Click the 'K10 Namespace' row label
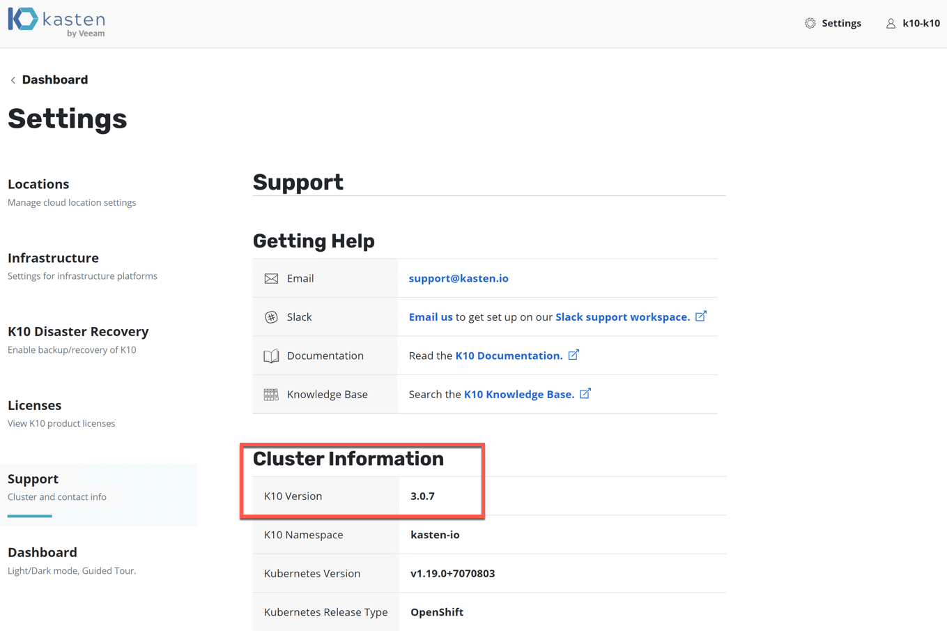 tap(303, 535)
